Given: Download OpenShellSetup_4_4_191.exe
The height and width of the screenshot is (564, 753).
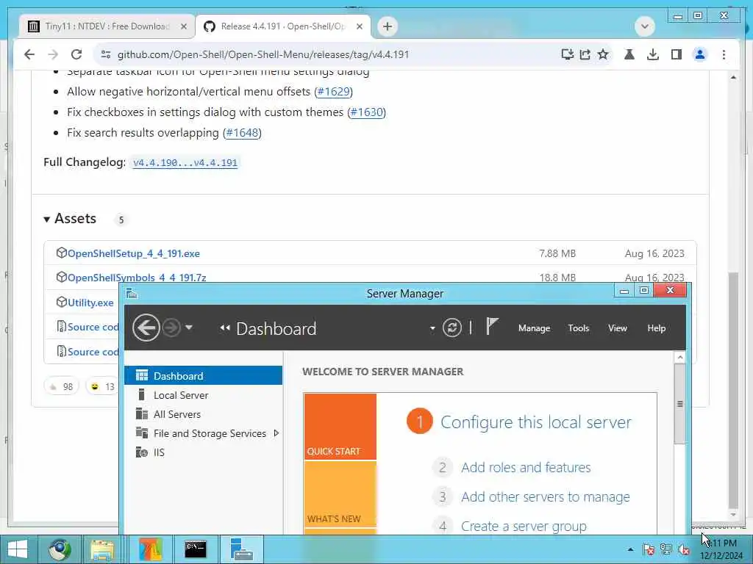Looking at the screenshot, I should tap(134, 253).
